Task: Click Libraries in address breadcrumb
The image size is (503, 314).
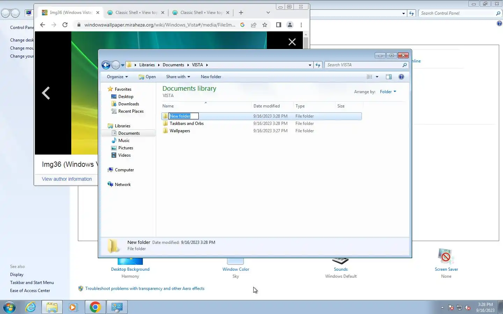Action: pyautogui.click(x=147, y=65)
